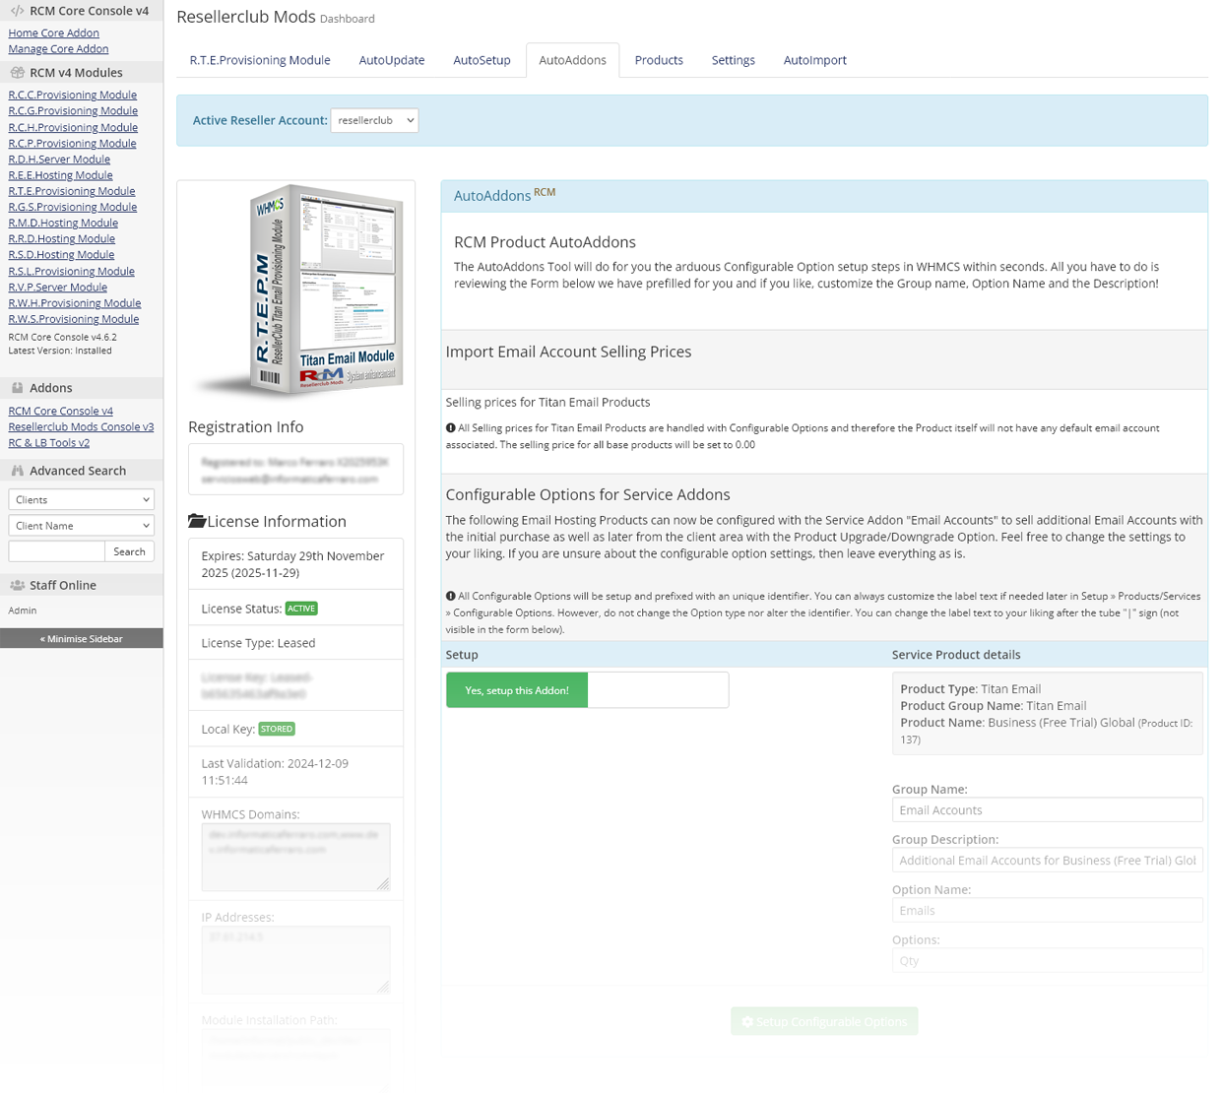
Task: Click the Titan Email Module box image
Action: pos(300,290)
